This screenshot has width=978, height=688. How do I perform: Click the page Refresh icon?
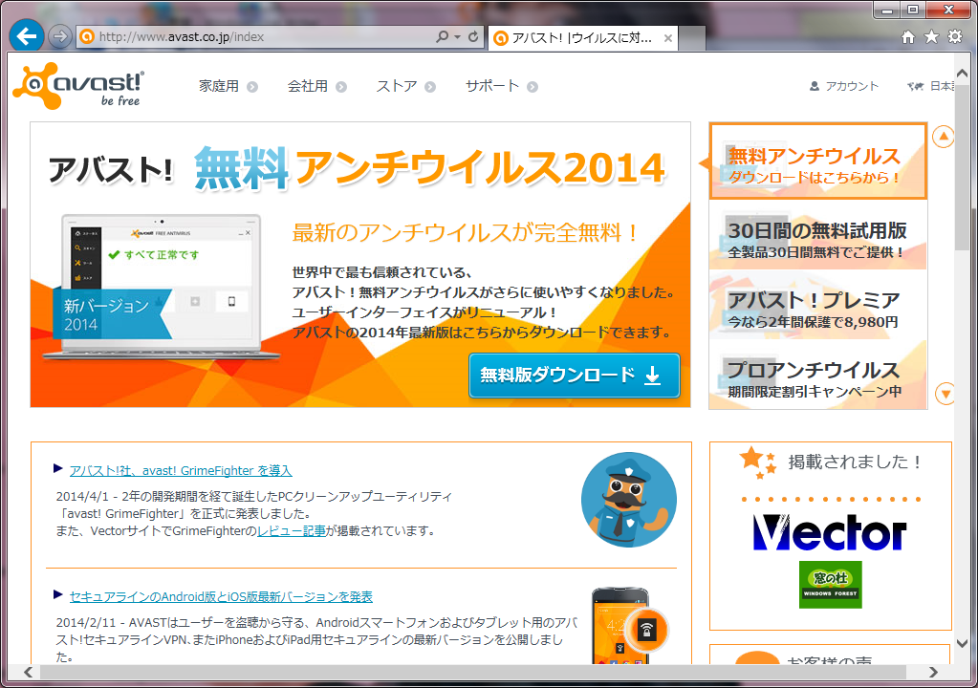point(473,36)
